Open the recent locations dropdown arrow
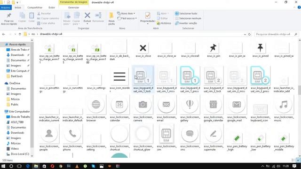 click(x=15, y=34)
